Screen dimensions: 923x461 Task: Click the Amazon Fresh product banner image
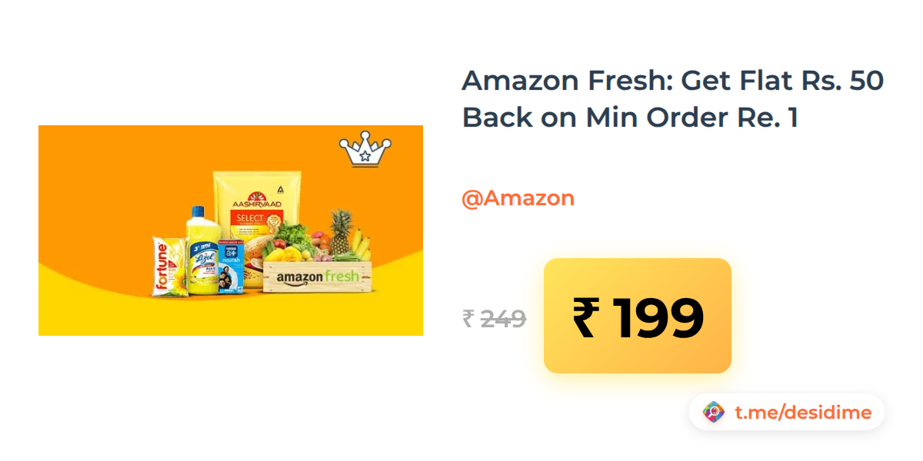[x=231, y=230]
